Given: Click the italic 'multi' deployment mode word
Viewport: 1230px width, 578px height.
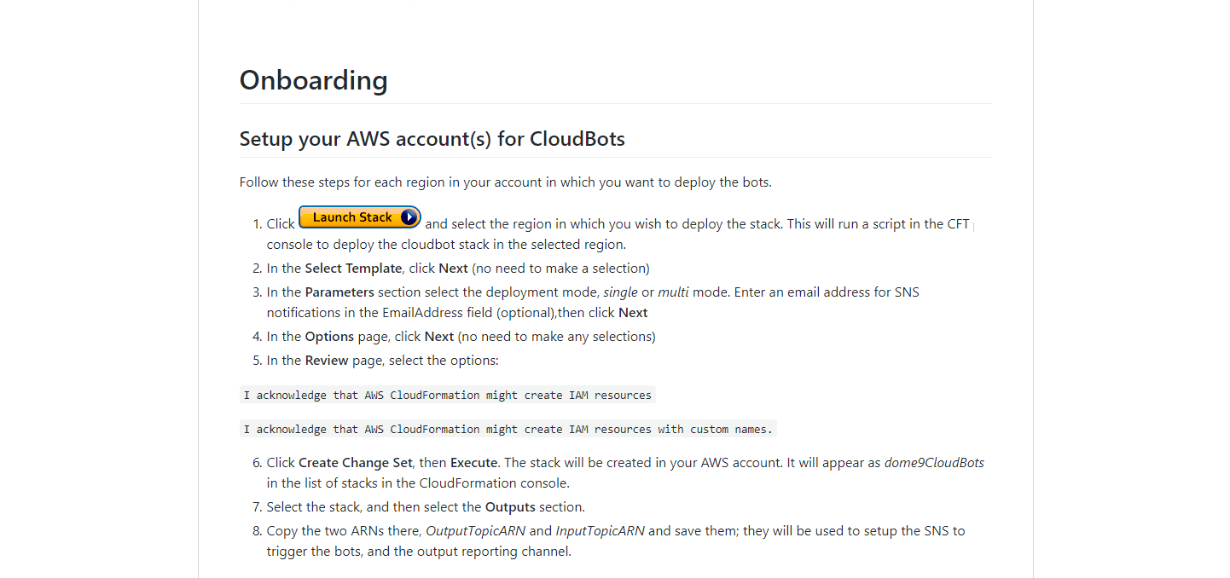Looking at the screenshot, I should (x=673, y=292).
